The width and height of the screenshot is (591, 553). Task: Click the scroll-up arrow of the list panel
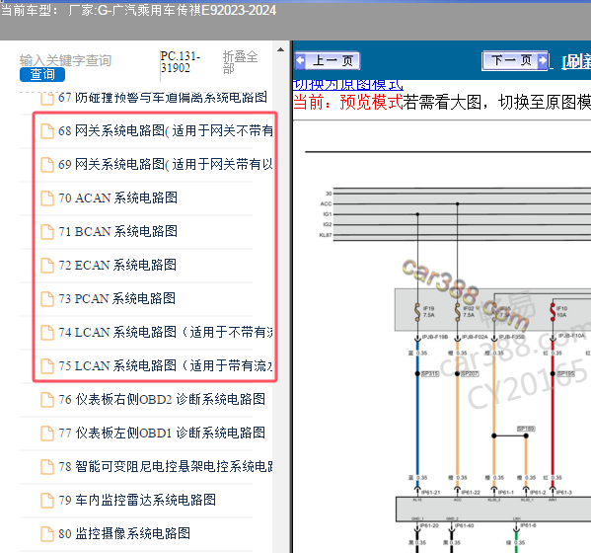(280, 49)
